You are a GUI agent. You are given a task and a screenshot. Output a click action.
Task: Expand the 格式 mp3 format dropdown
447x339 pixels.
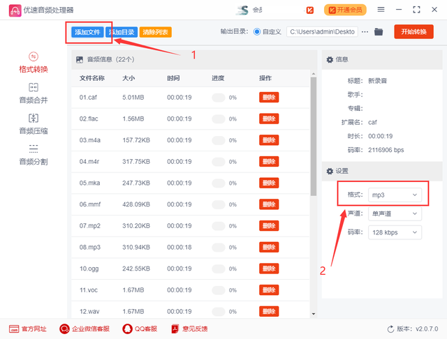(x=395, y=195)
